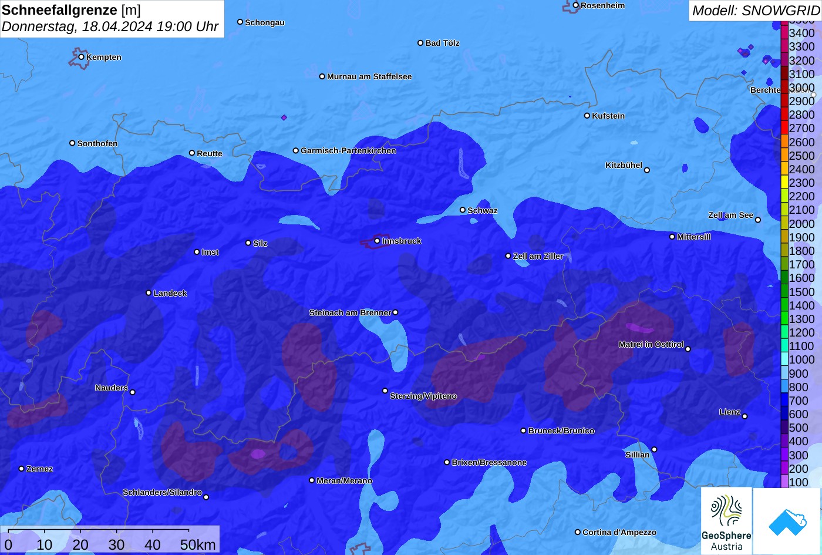This screenshot has width=822, height=555.
Task: Click the Garmisch-Partenkirchen label
Action: click(348, 150)
